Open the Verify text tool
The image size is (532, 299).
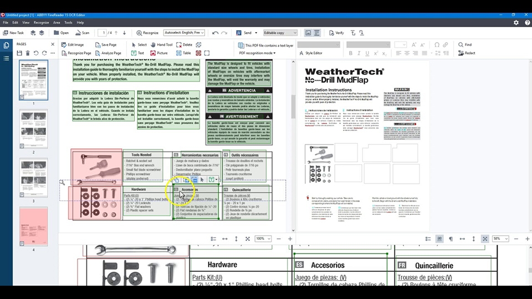pos(336,33)
